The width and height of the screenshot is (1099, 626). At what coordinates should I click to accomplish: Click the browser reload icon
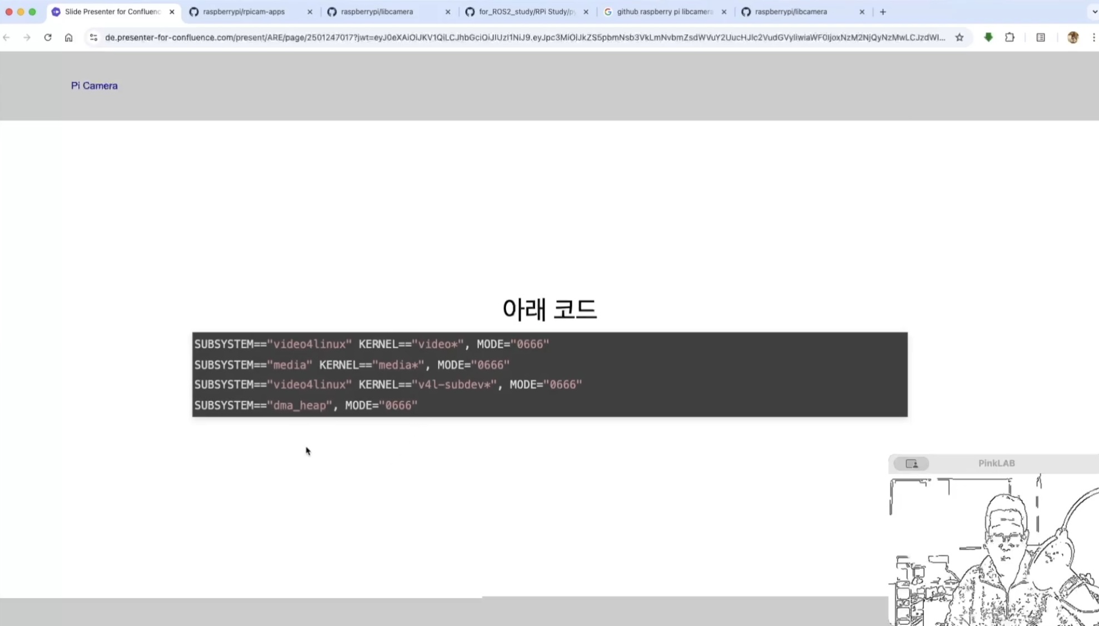click(x=48, y=37)
